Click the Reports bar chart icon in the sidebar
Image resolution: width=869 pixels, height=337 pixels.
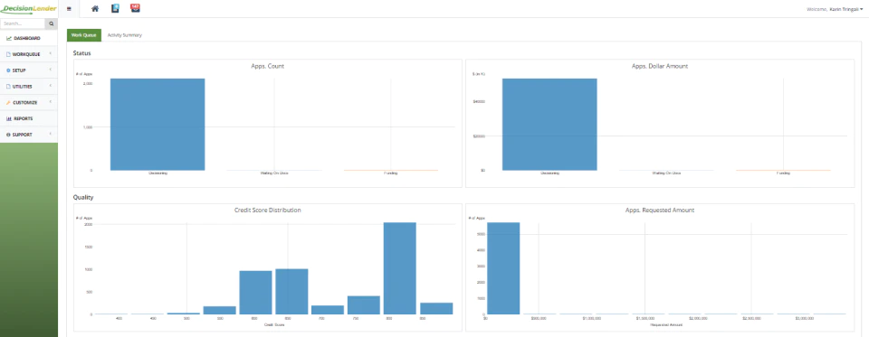pyautogui.click(x=9, y=118)
